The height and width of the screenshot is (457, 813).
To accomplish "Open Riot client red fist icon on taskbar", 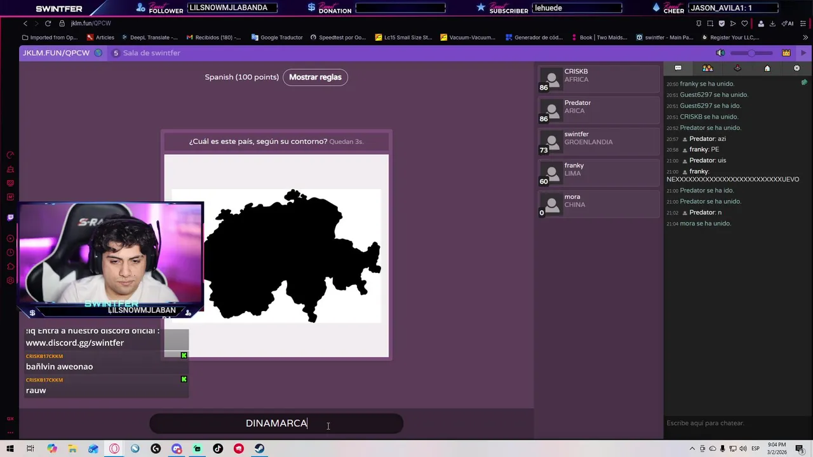I will click(239, 448).
